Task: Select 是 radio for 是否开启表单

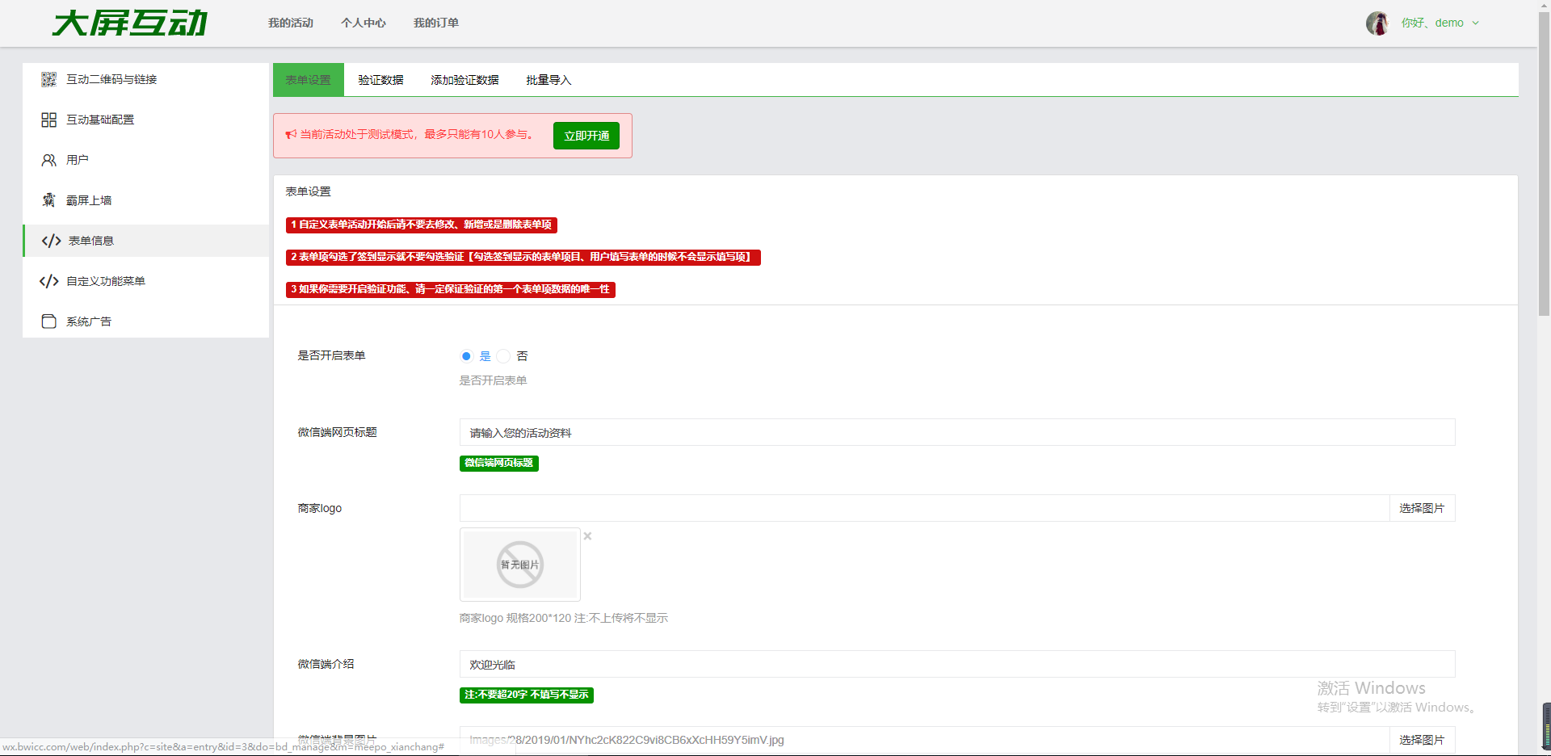Action: point(466,356)
